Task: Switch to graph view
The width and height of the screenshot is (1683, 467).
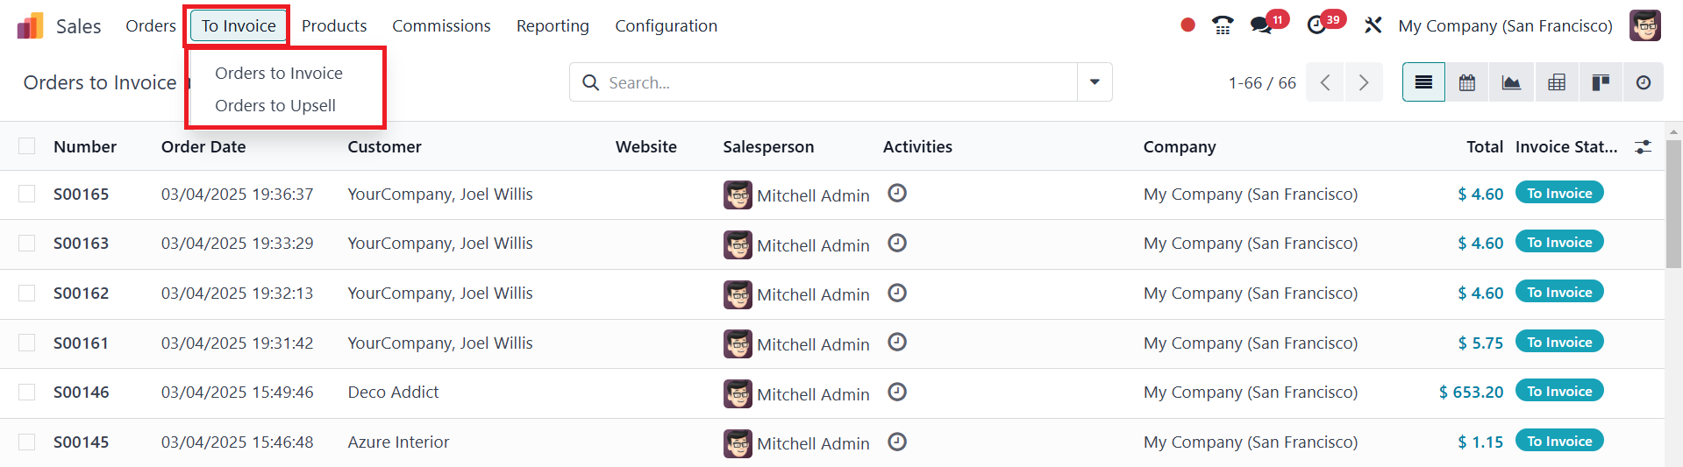Action: pos(1511,82)
